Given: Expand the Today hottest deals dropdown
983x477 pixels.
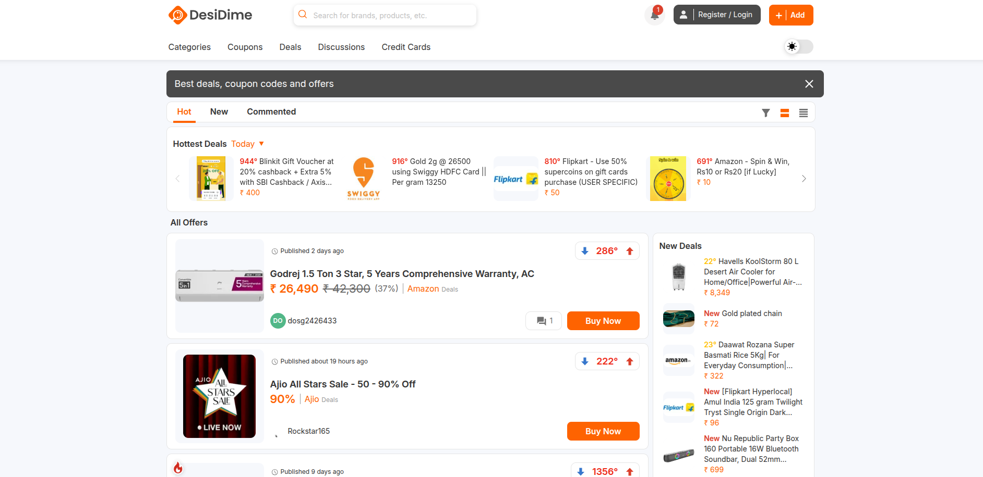Looking at the screenshot, I should (248, 144).
